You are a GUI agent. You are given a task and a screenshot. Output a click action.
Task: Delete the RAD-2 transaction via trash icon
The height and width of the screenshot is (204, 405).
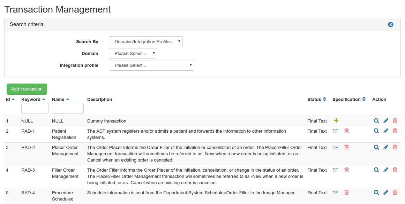click(x=395, y=147)
